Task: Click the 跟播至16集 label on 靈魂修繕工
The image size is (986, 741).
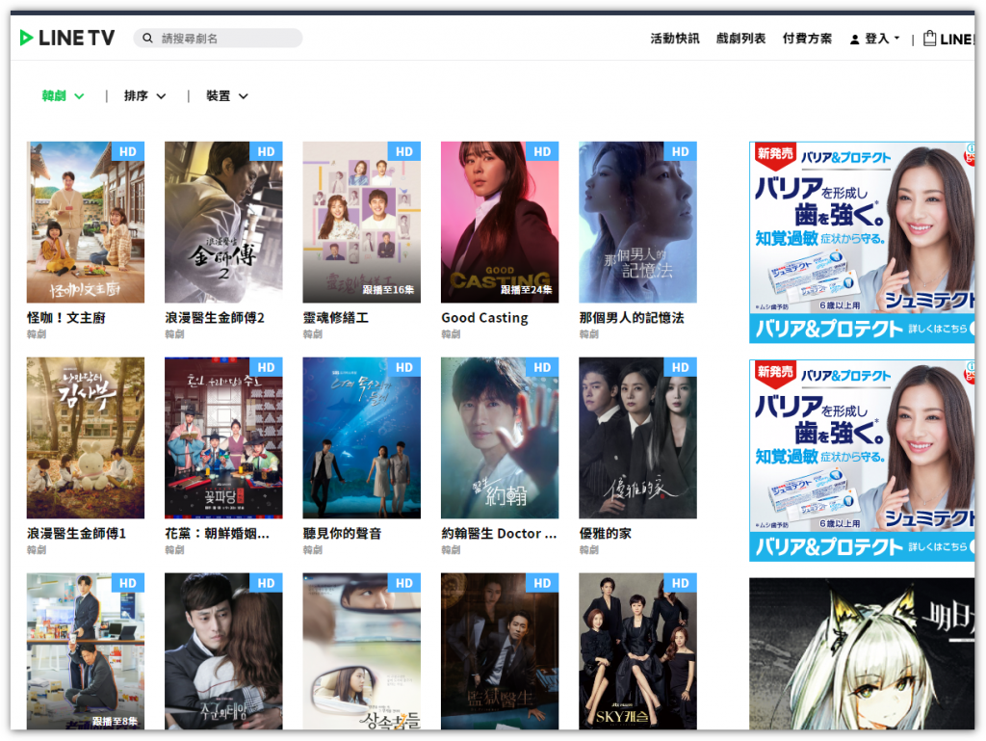Action: 389,289
